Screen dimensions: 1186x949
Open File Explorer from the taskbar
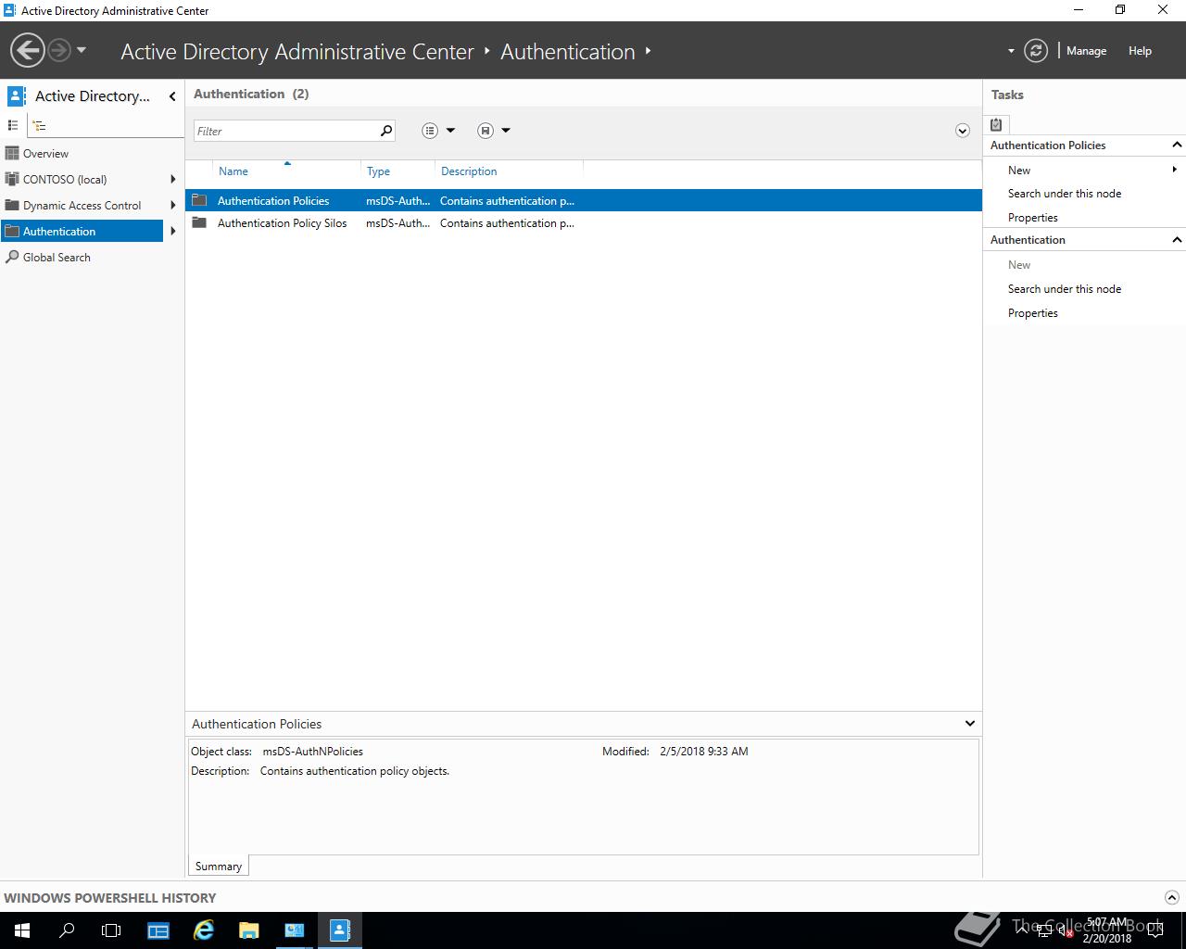249,930
